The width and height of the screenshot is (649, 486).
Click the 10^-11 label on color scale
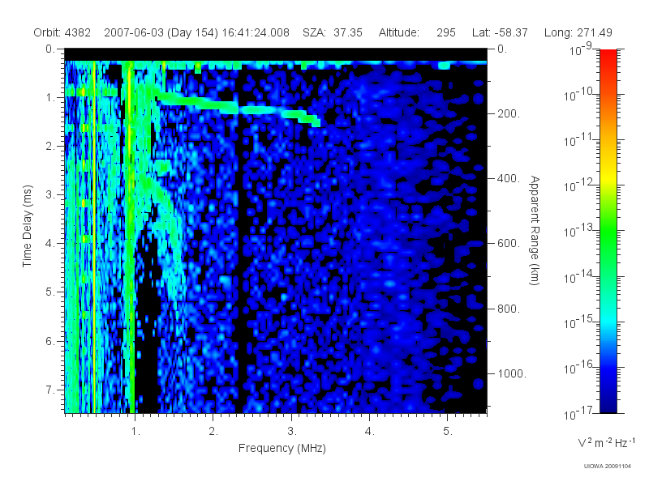pyautogui.click(x=579, y=140)
